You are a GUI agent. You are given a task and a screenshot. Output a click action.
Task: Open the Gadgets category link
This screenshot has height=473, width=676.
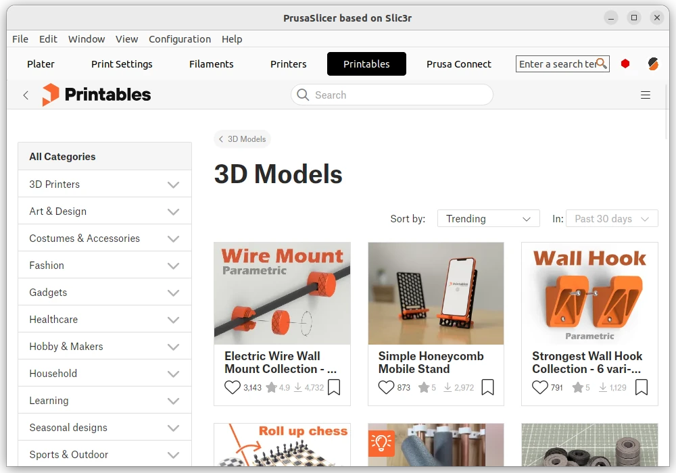pyautogui.click(x=48, y=293)
